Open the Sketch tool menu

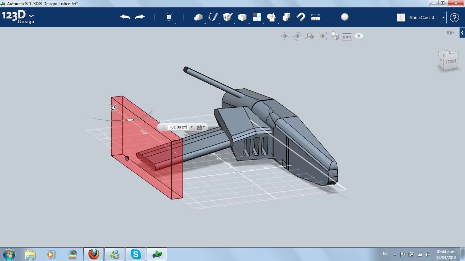(x=213, y=17)
